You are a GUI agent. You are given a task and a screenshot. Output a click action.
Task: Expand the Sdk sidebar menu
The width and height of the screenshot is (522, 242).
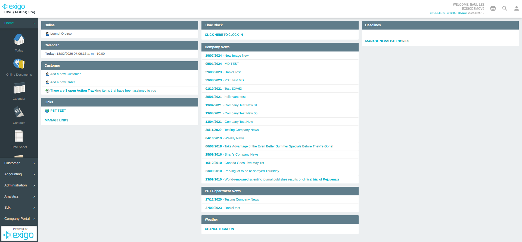coord(19,208)
